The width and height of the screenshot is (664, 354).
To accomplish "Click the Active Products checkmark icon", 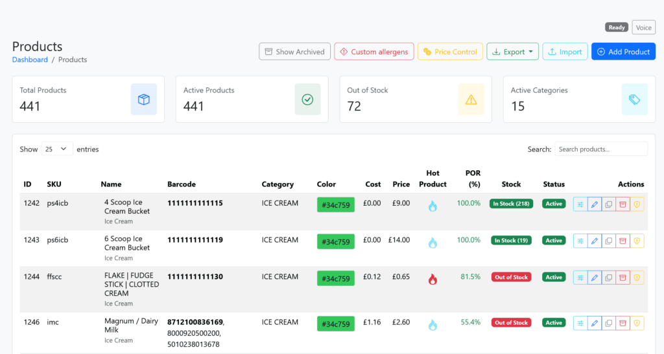I will click(307, 99).
